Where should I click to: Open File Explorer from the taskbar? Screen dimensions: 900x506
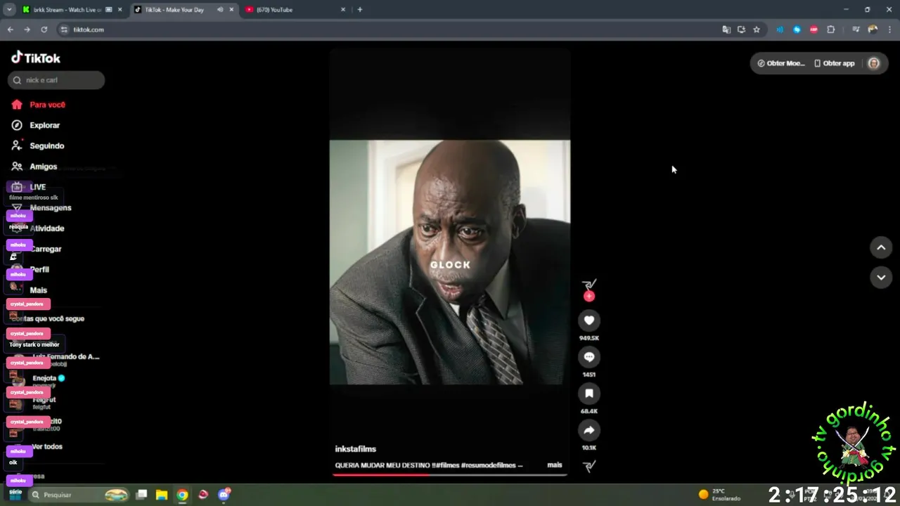(x=162, y=495)
